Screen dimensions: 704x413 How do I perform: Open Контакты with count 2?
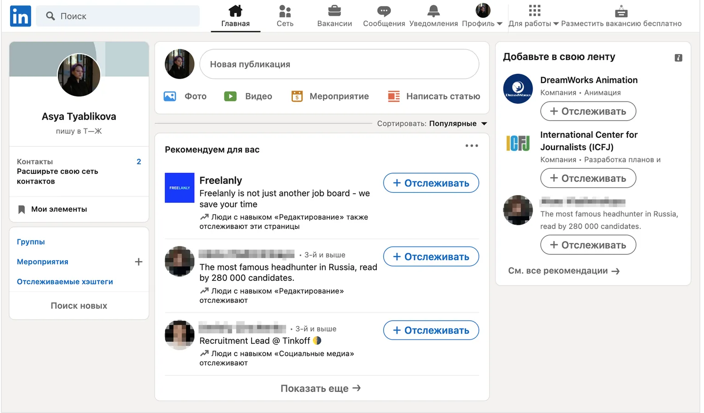[79, 162]
